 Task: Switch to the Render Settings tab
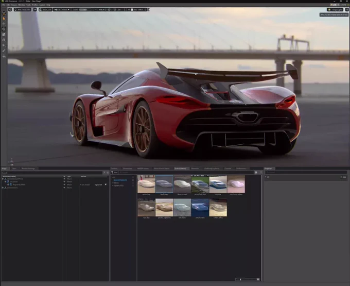pyautogui.click(x=28, y=169)
